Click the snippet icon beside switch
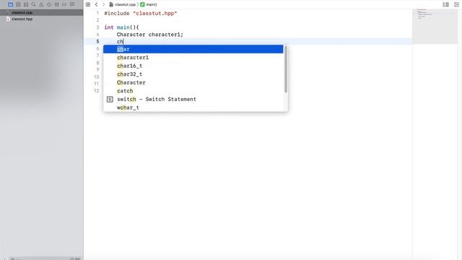The width and height of the screenshot is (462, 260). 110,100
